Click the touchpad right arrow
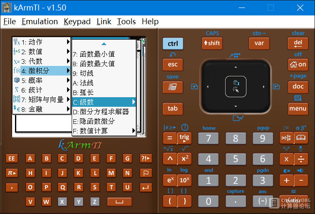315x214 pixels. [x=264, y=87]
